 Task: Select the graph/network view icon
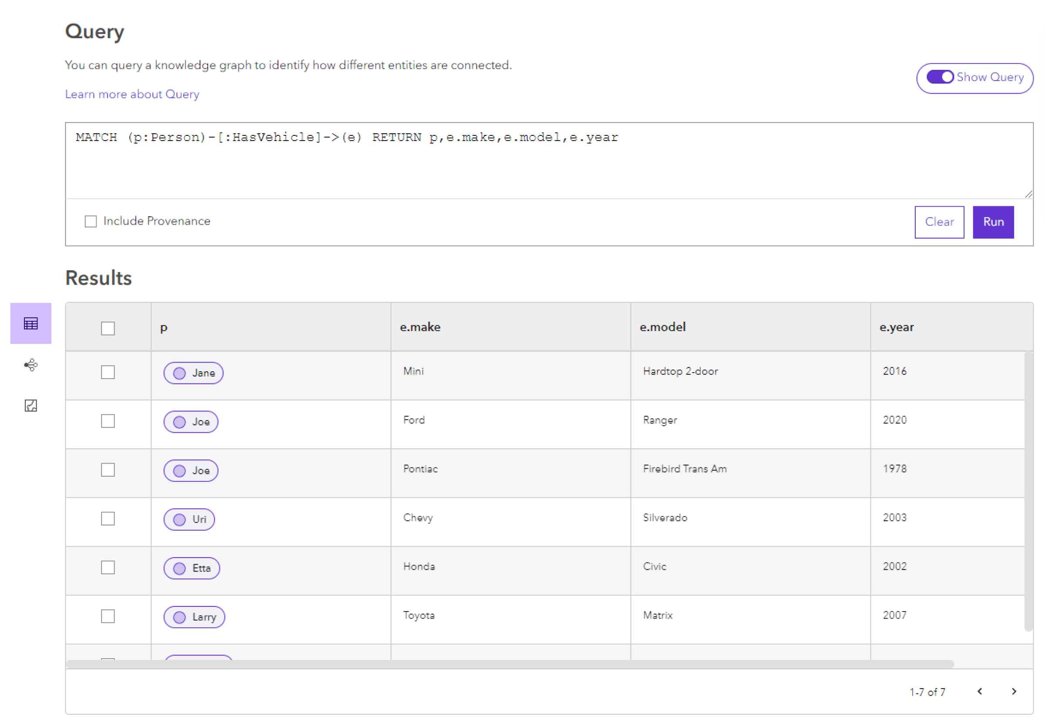click(x=29, y=365)
